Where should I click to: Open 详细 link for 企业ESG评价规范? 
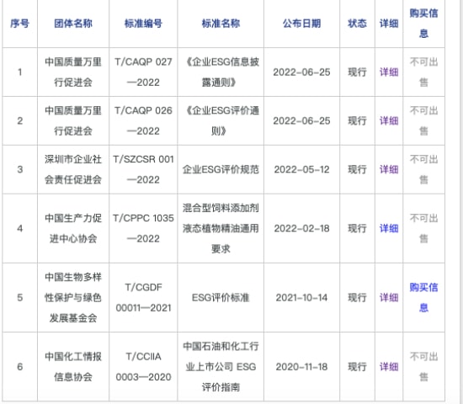389,169
